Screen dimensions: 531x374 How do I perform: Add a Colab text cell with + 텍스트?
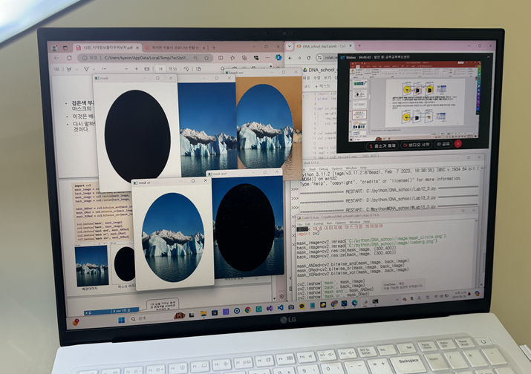[x=322, y=86]
